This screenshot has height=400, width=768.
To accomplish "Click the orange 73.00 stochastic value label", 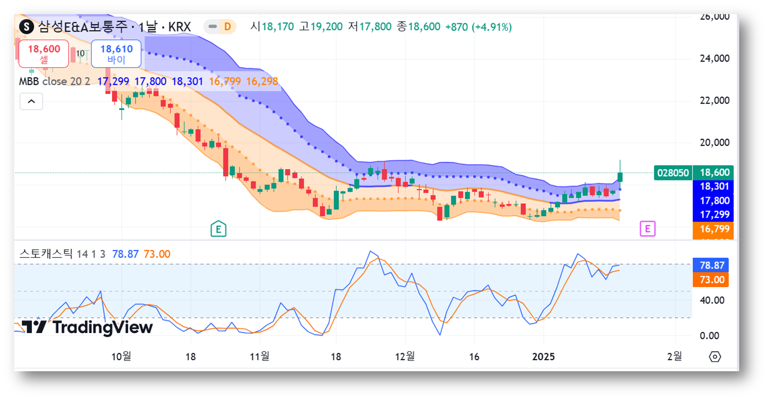I will [x=711, y=280].
